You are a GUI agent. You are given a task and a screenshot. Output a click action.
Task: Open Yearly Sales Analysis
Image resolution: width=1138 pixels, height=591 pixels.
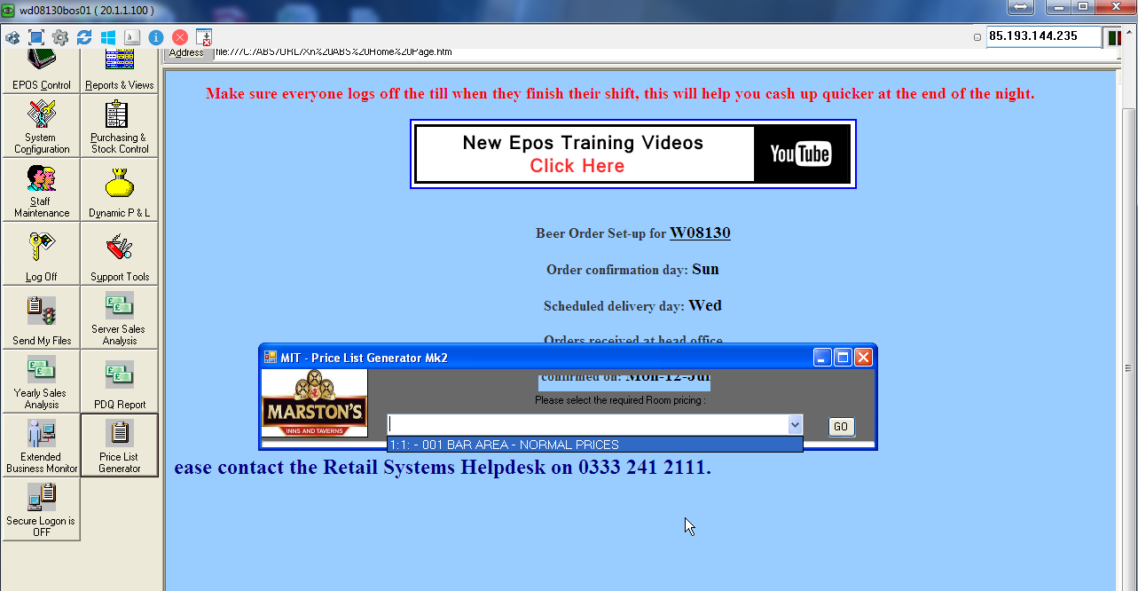click(x=41, y=382)
